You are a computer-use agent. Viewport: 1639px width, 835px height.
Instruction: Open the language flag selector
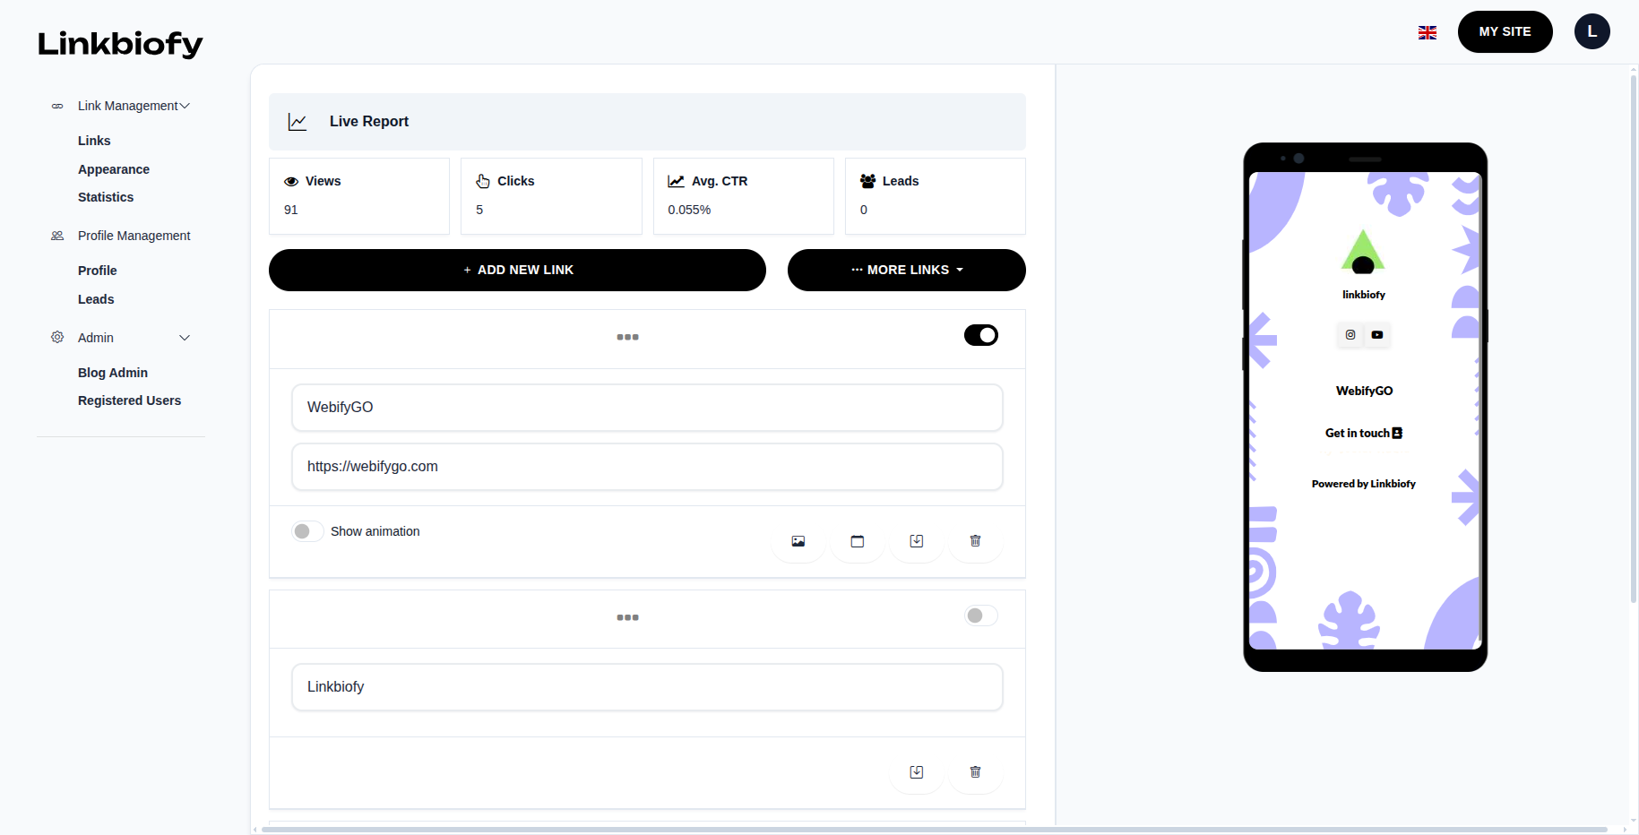(x=1428, y=32)
